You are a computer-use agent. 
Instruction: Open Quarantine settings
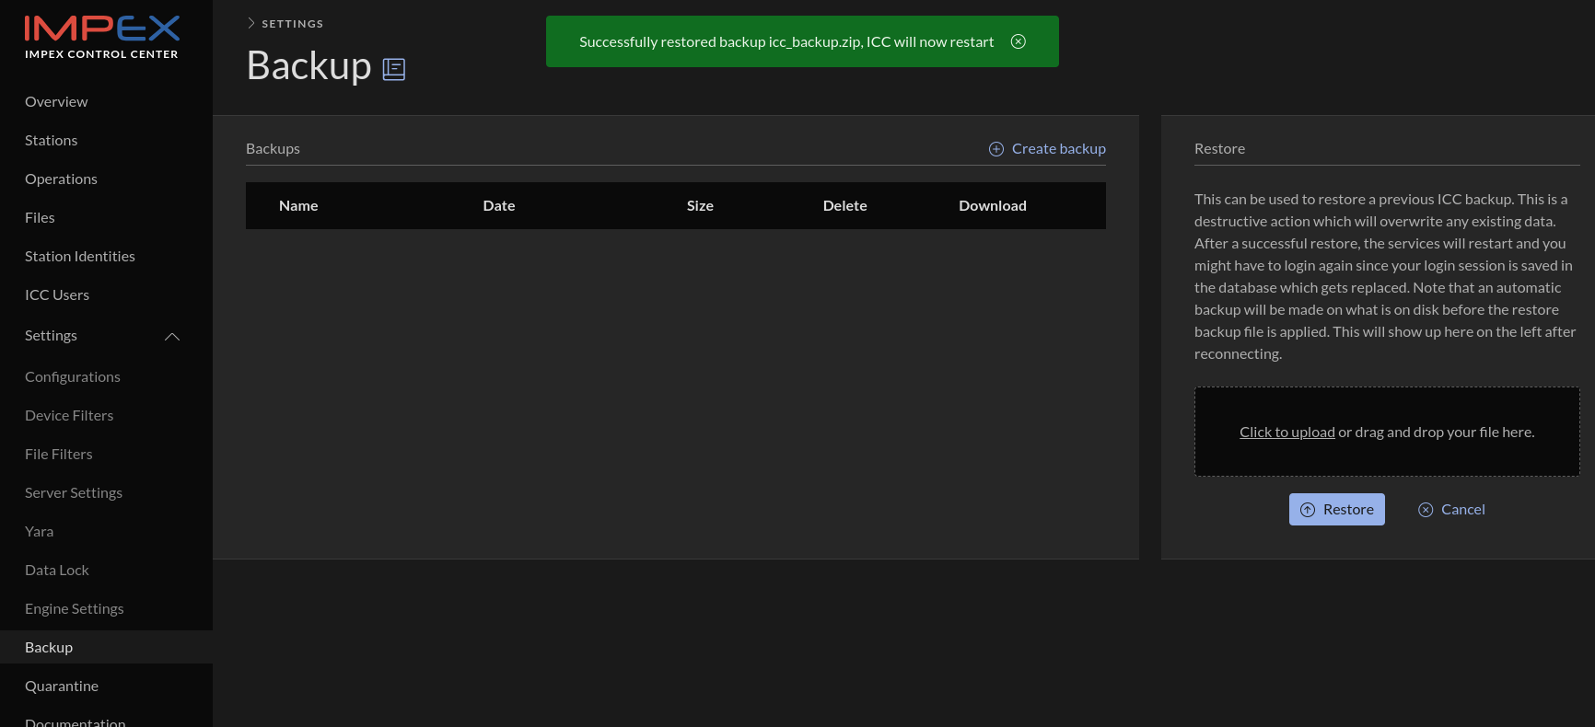pos(62,686)
